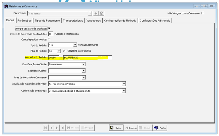The width and height of the screenshot is (219, 136).
Task: Toggle Integra cadastro de produtos checkbox
Action: pos(49,29)
